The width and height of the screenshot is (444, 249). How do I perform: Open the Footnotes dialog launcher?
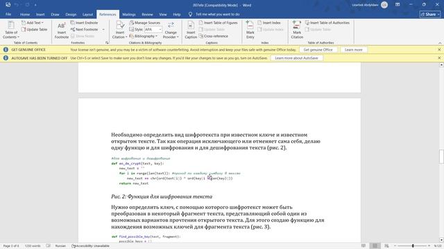pos(107,43)
